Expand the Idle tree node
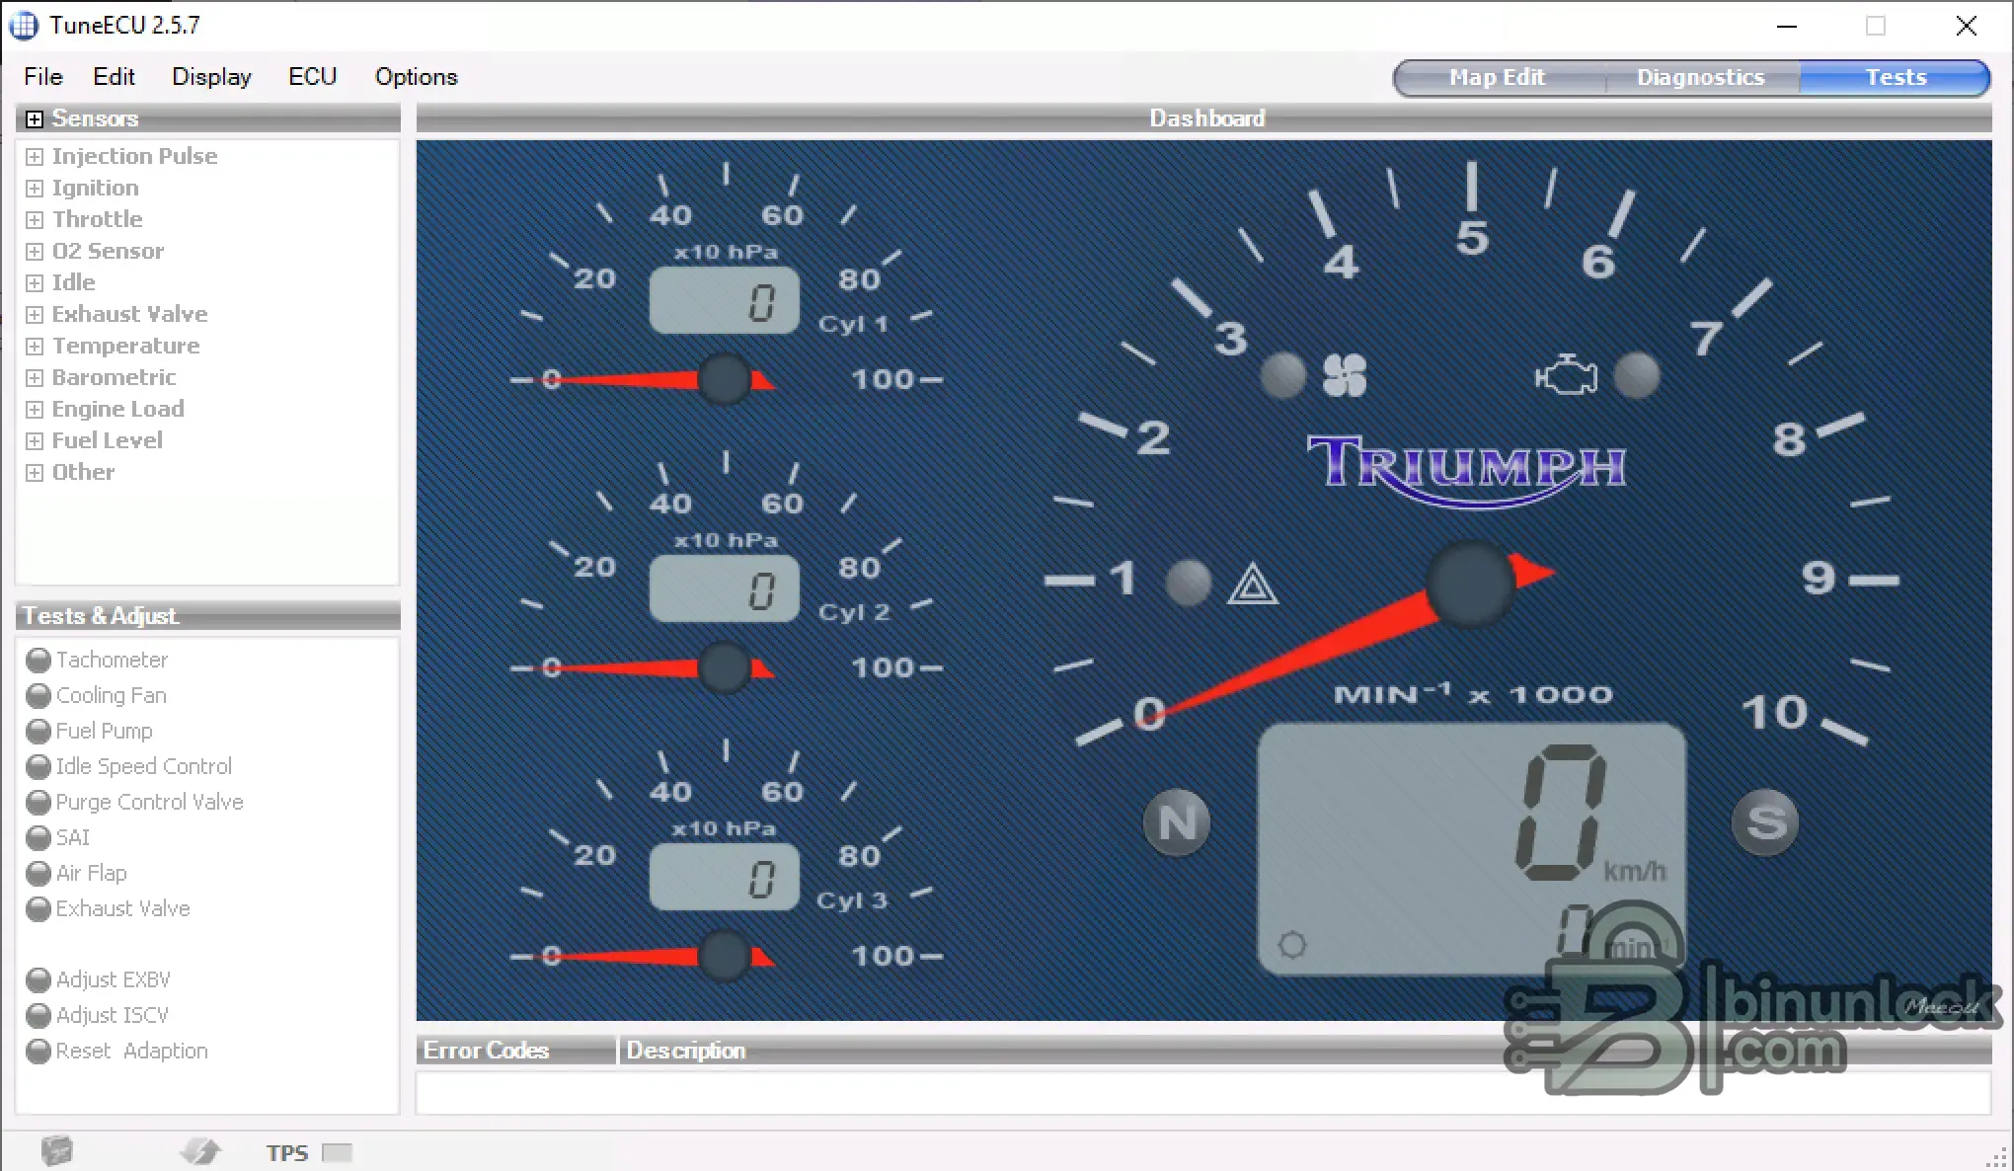The height and width of the screenshot is (1171, 2014). (35, 282)
